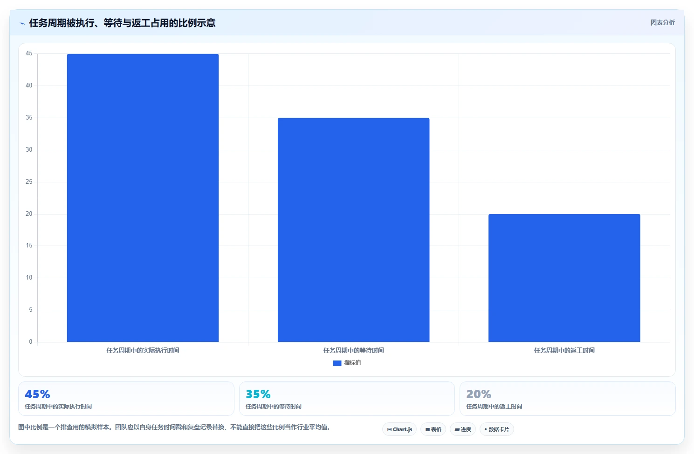Click the 数据卡片 tag
The image size is (694, 454).
(497, 429)
